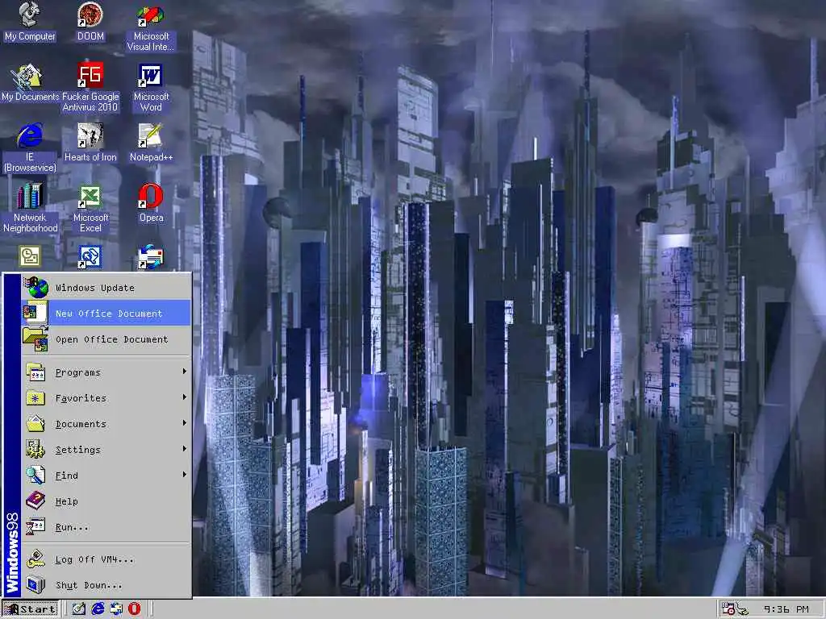The height and width of the screenshot is (619, 826).
Task: Open the Programs submenu
Action: coord(106,372)
